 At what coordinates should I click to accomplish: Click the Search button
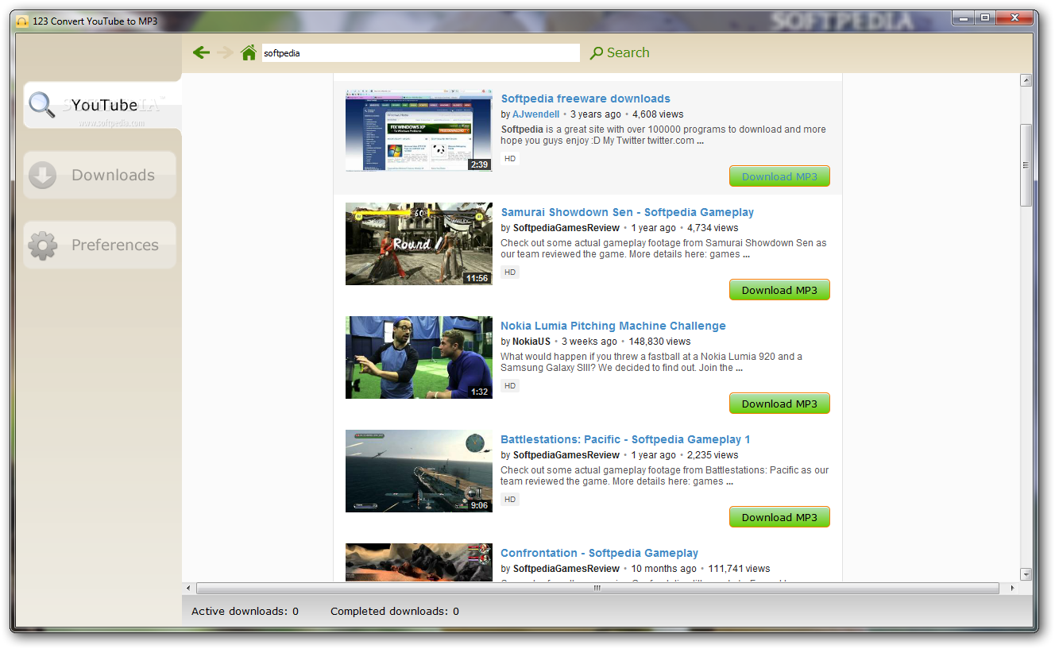[x=620, y=52]
